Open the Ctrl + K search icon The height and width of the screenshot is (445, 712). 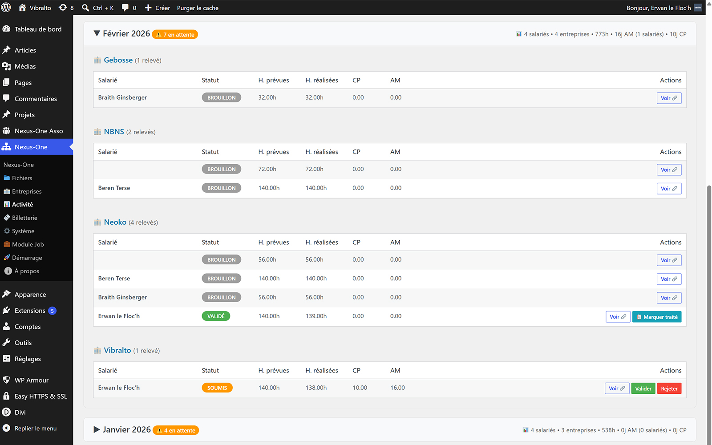86,8
